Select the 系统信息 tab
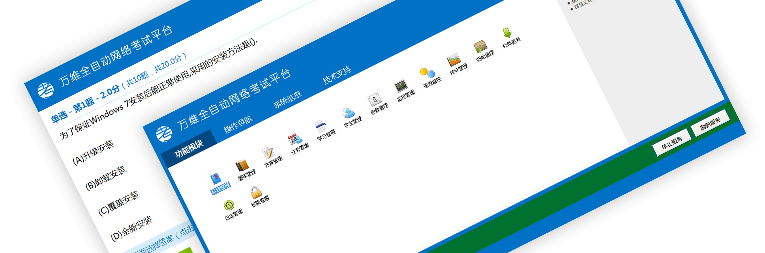Image resolution: width=765 pixels, height=253 pixels. pos(288,100)
